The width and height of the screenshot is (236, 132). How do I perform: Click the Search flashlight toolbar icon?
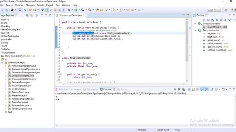pos(106,10)
